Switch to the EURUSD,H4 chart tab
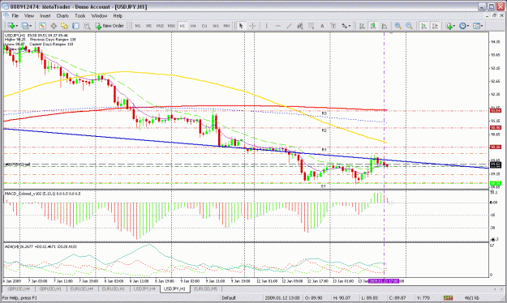 coord(82,288)
